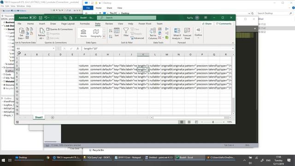This screenshot has height=166, width=295.
Task: Click the Save icon in Excel title bar
Action: point(41,18)
